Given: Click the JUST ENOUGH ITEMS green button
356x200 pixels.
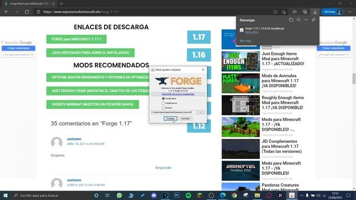Looking at the screenshot, I should tap(98, 91).
